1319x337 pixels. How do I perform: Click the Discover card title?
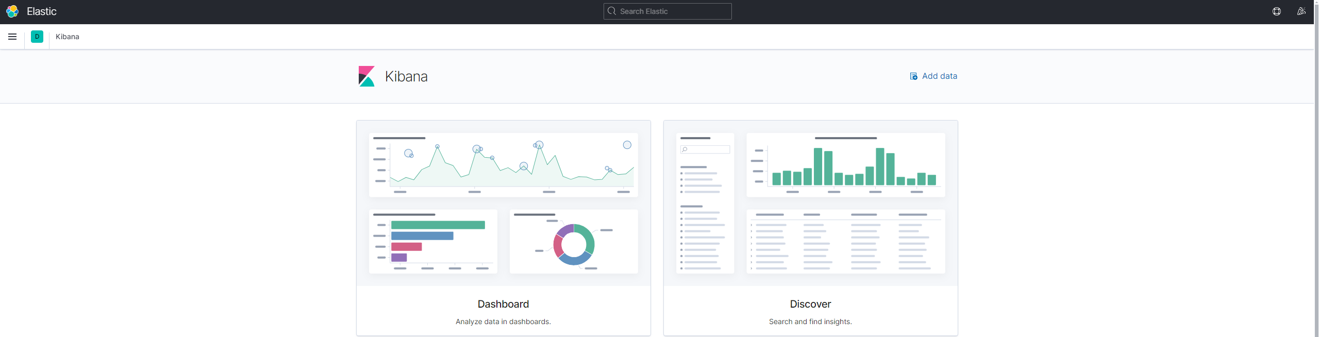tap(811, 304)
